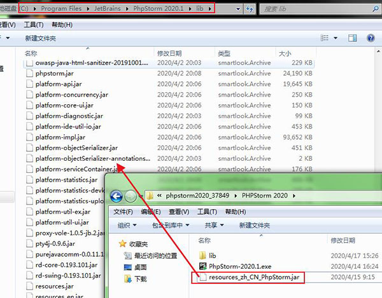Sort by the 名称 column in lib window
The image size is (382, 298).
31,53
